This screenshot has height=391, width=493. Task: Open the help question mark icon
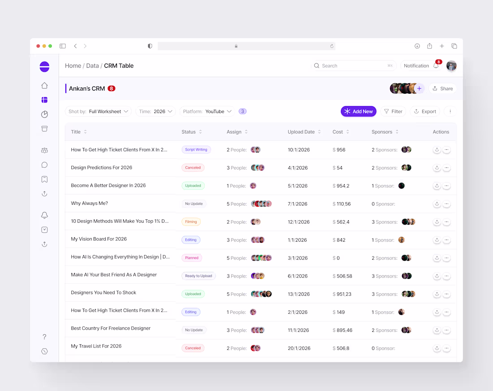coord(44,336)
